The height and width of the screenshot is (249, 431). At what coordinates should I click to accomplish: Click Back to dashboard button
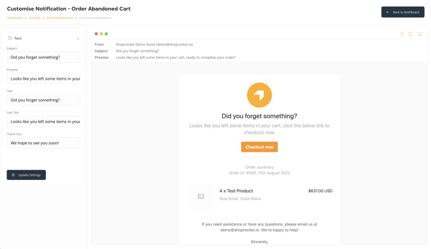click(402, 12)
